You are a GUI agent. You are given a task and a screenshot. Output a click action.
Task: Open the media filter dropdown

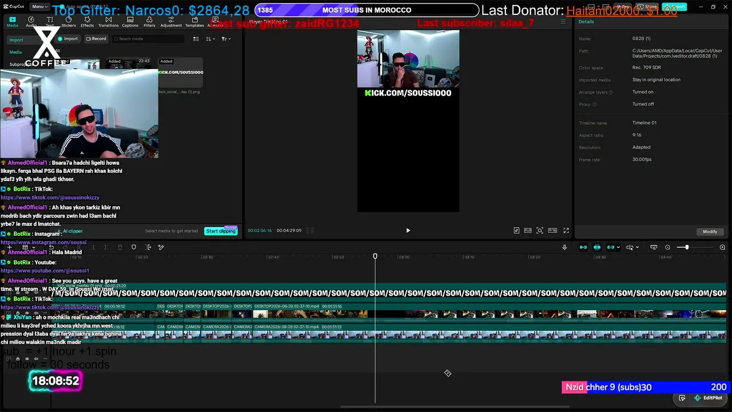[225, 39]
